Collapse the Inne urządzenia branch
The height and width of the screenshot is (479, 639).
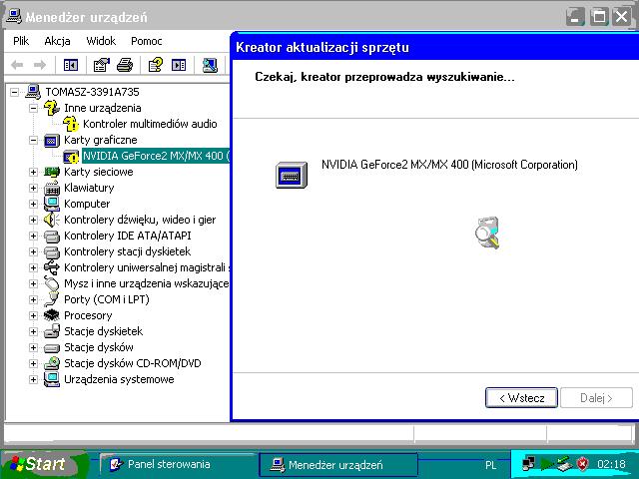tap(33, 108)
